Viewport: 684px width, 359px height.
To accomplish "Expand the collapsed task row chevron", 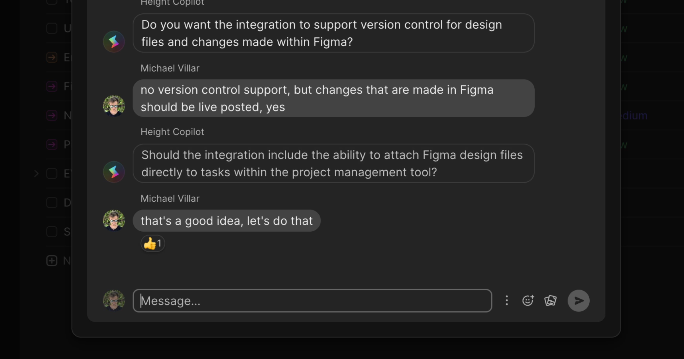I will point(36,174).
